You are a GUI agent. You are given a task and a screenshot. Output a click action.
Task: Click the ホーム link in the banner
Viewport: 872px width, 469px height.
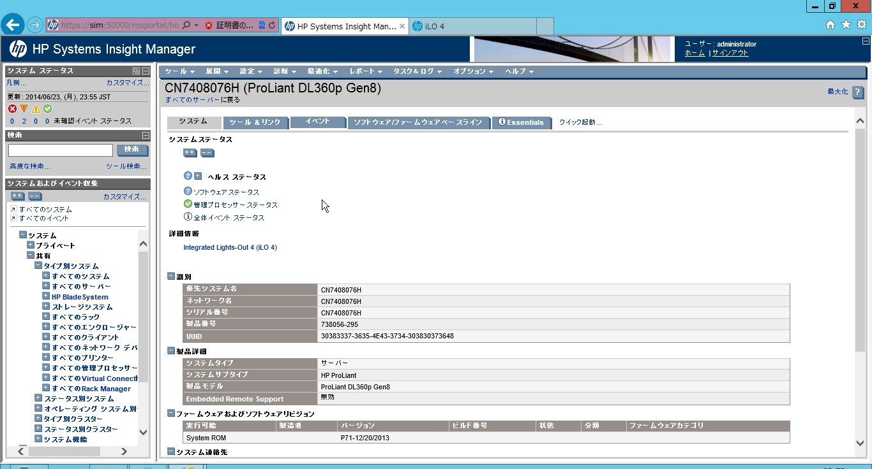tap(695, 53)
